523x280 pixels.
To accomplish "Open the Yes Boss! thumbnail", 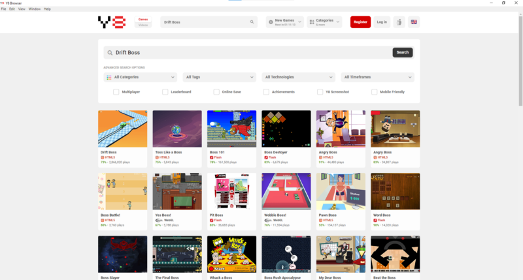I will 177,191.
